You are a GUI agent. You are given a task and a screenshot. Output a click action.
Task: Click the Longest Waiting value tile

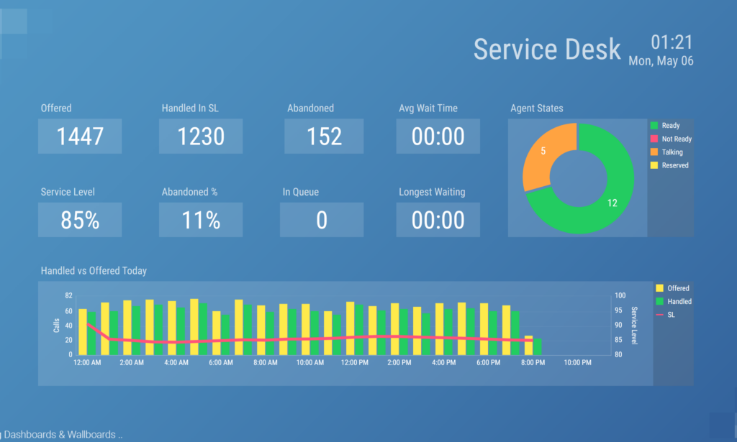click(438, 220)
